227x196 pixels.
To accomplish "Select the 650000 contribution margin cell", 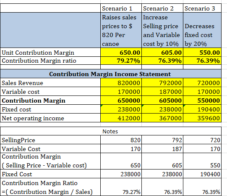I will click(x=121, y=101).
